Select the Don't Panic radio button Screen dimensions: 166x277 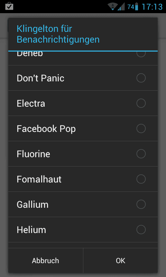tap(141, 78)
